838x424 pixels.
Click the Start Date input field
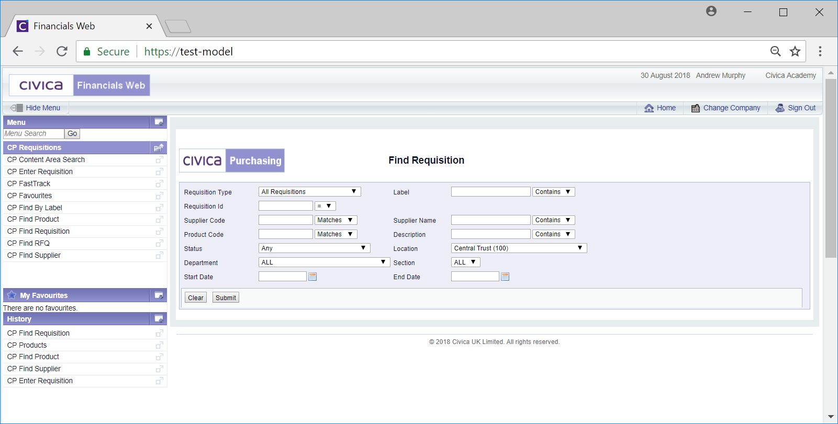[x=283, y=277]
